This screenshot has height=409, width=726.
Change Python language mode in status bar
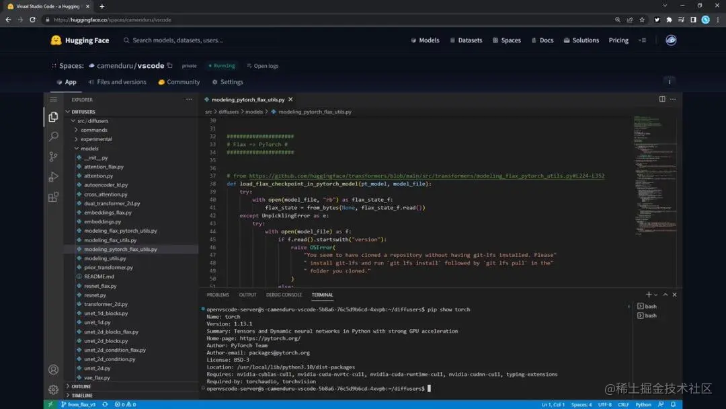(643, 404)
